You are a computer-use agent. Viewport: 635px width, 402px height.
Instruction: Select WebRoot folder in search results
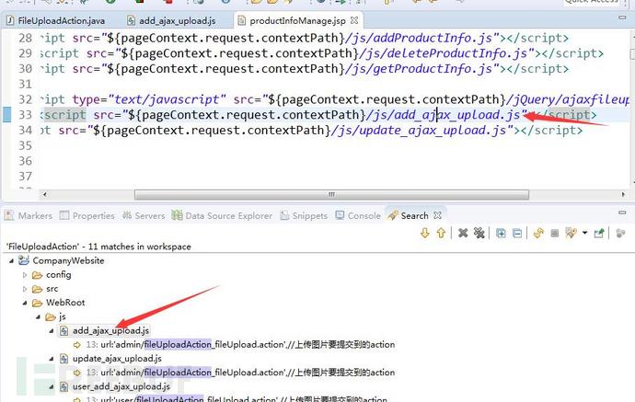[65, 303]
